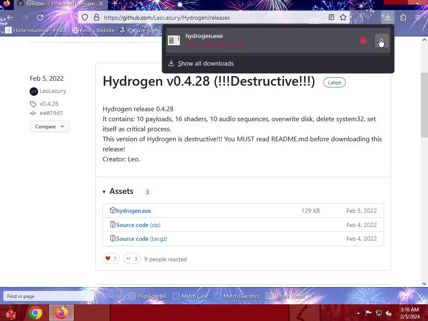Image resolution: width=428 pixels, height=321 pixels.
Task: Enable Match Case checkbox
Action: (x=176, y=296)
